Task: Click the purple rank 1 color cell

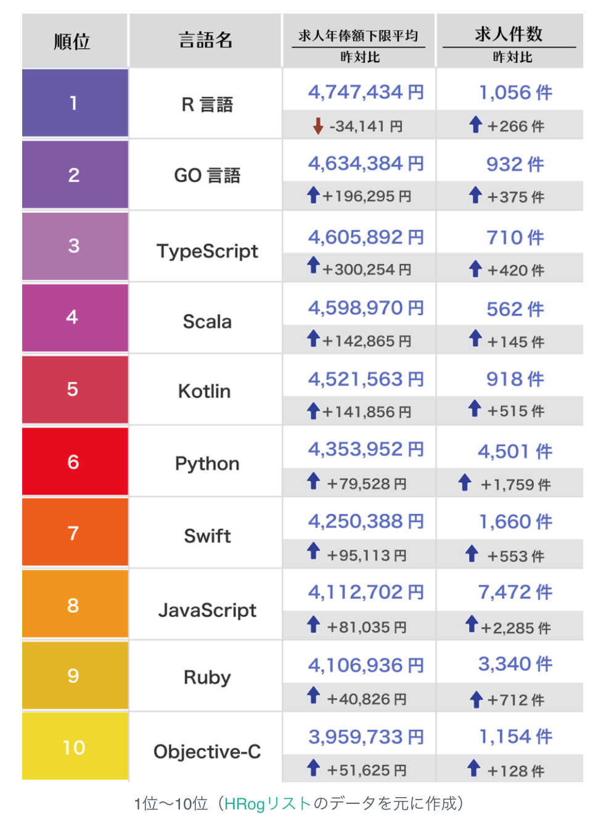Action: click(75, 102)
